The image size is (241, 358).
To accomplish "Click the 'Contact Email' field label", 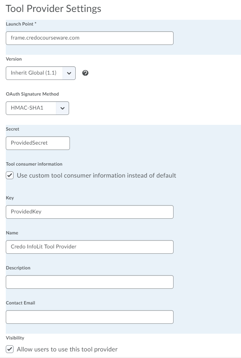I will [21, 303].
